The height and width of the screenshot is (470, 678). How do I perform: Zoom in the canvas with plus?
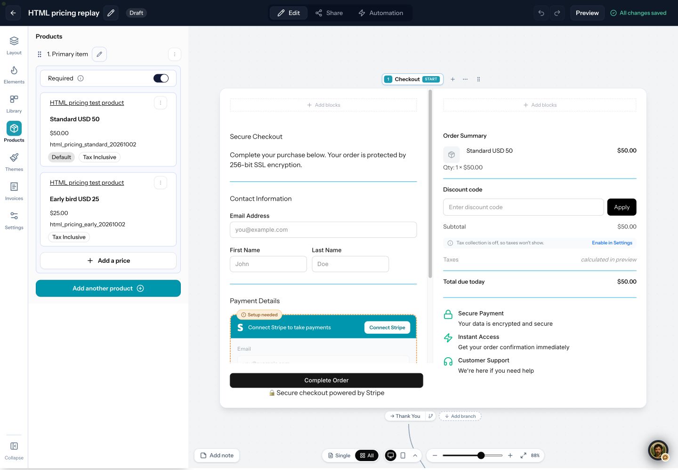coord(510,455)
